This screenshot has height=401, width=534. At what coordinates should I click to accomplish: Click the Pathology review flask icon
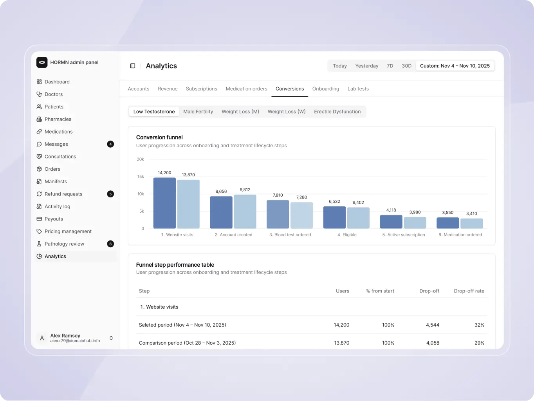(39, 244)
